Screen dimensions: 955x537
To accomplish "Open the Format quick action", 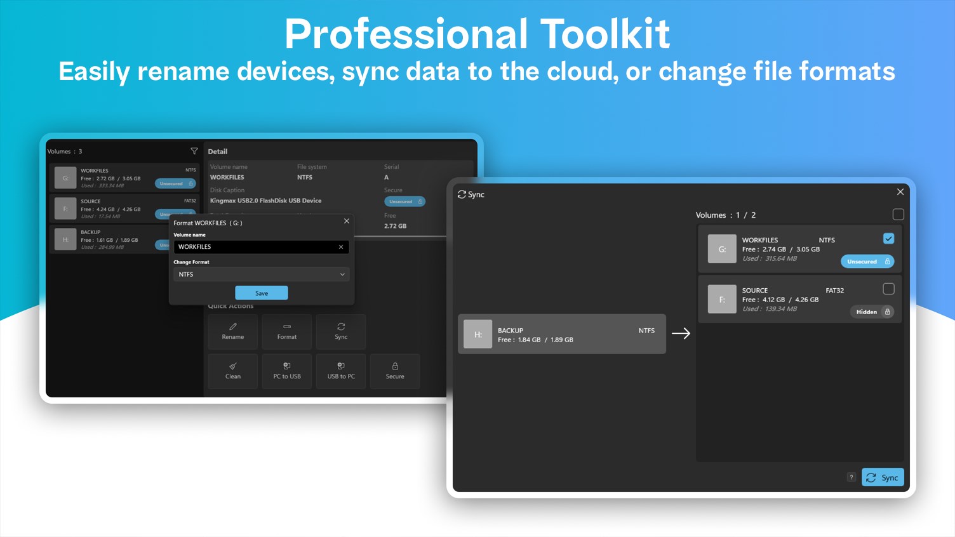I will pos(287,332).
